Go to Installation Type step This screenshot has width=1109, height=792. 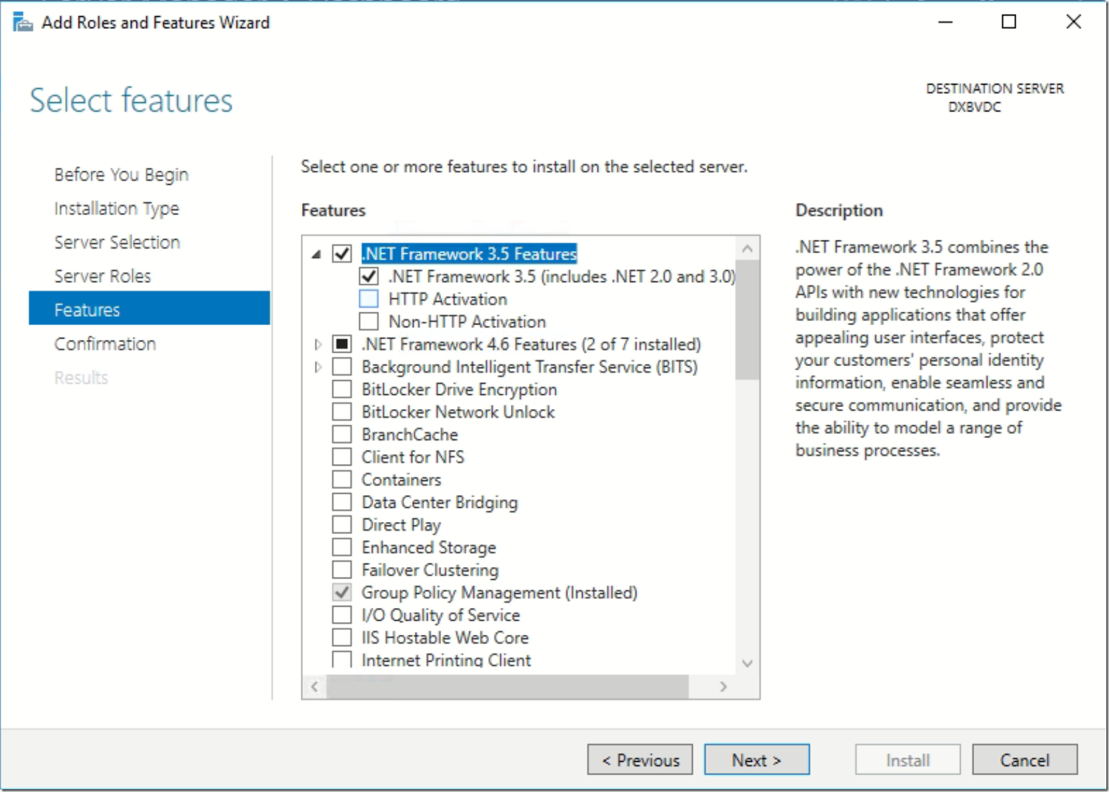pos(117,209)
